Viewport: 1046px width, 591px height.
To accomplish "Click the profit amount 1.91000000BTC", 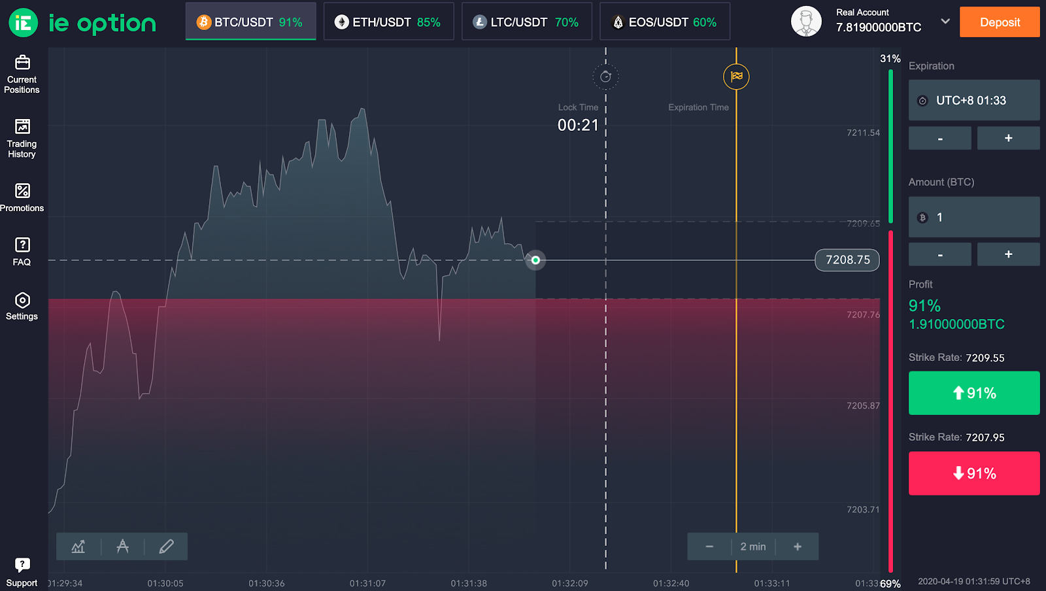I will (956, 324).
